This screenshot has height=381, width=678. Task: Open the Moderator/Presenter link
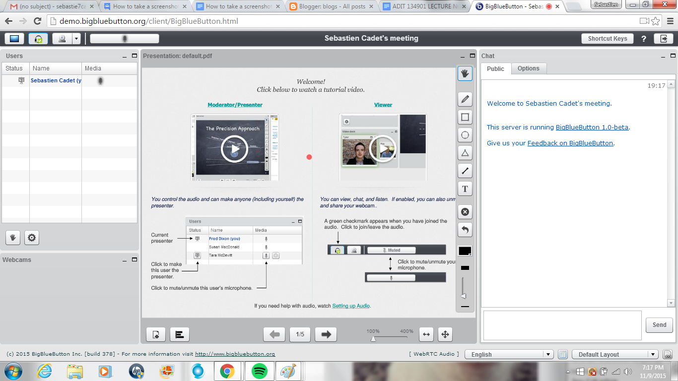click(235, 105)
